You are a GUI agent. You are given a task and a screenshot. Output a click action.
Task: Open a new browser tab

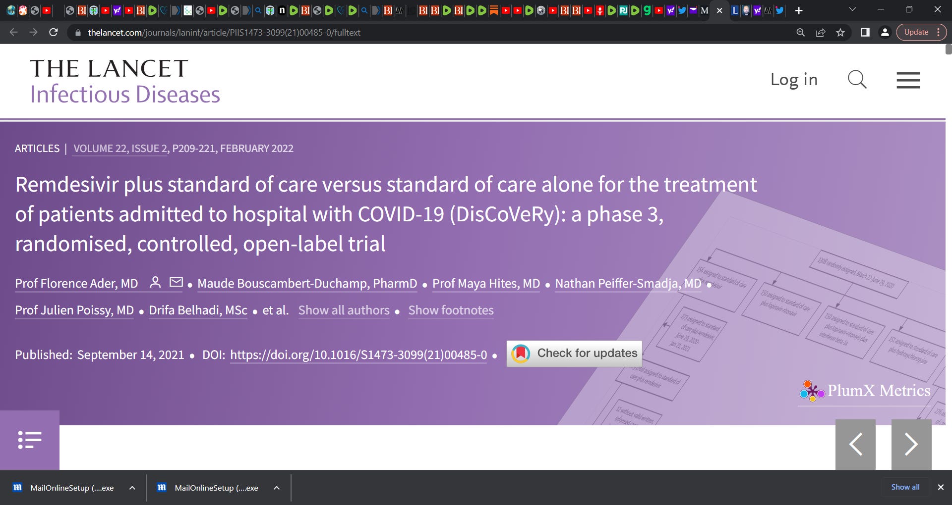coord(799,10)
